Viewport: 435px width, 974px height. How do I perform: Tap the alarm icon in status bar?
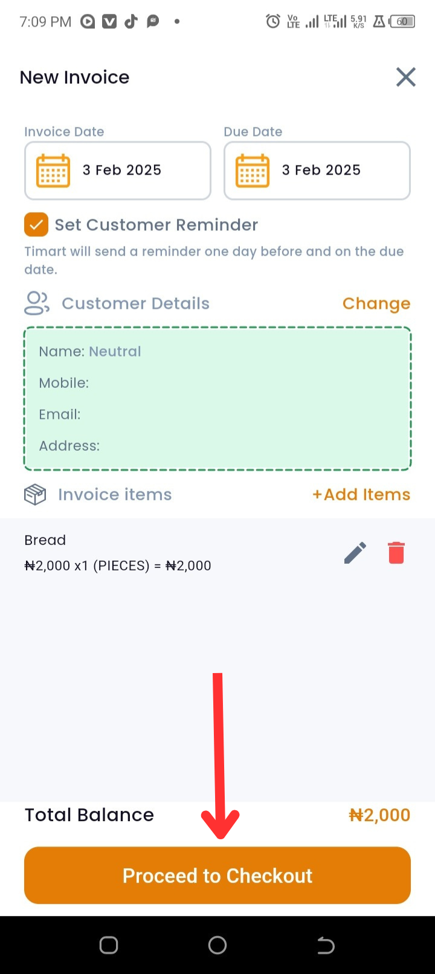(x=273, y=22)
